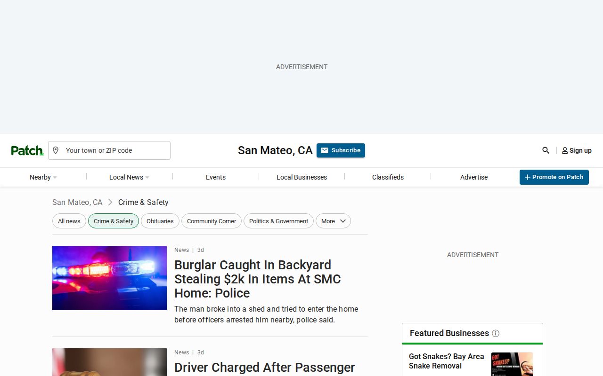
Task: Expand the Local News dropdown
Action: pos(129,177)
